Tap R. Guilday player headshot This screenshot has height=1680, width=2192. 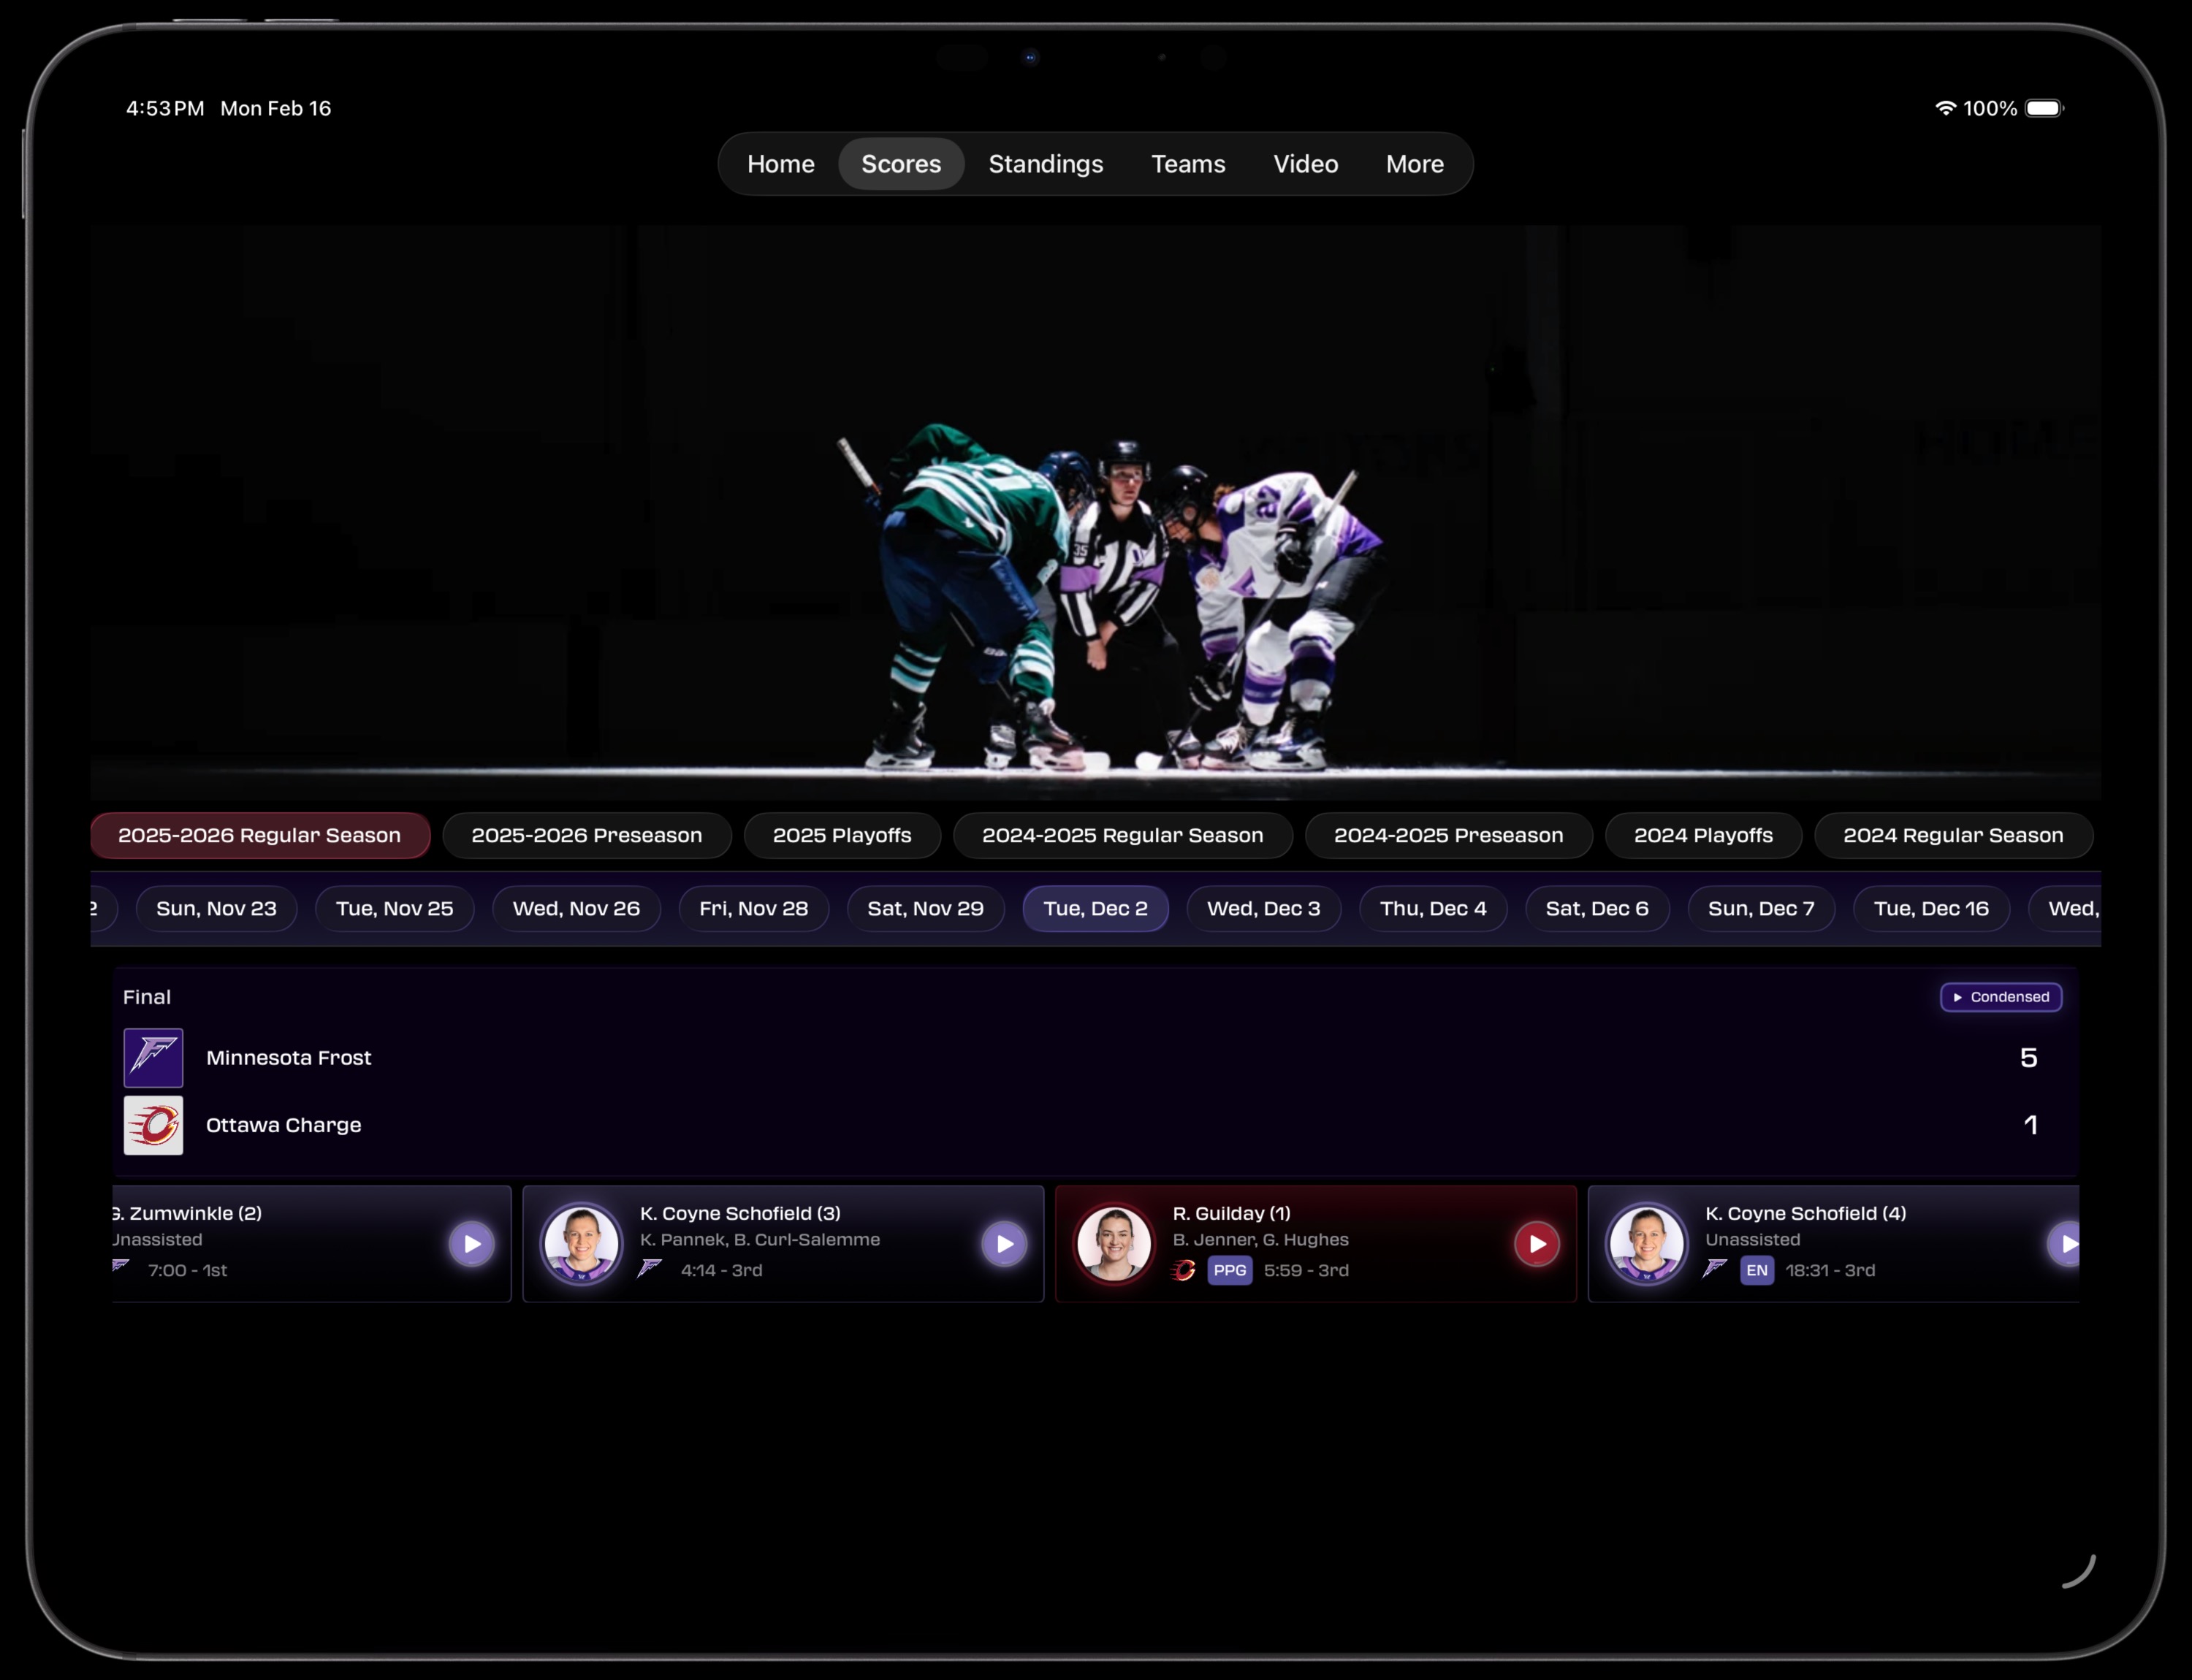click(1114, 1243)
